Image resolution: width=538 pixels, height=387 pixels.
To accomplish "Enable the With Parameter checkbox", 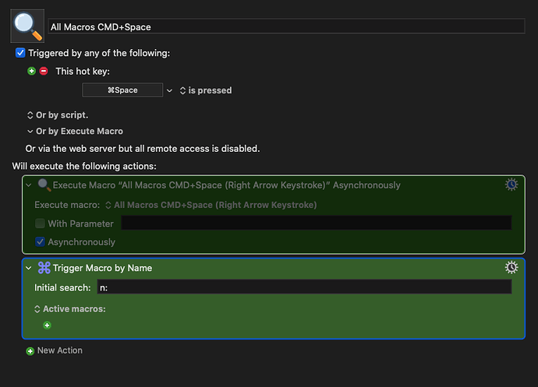I will [40, 223].
